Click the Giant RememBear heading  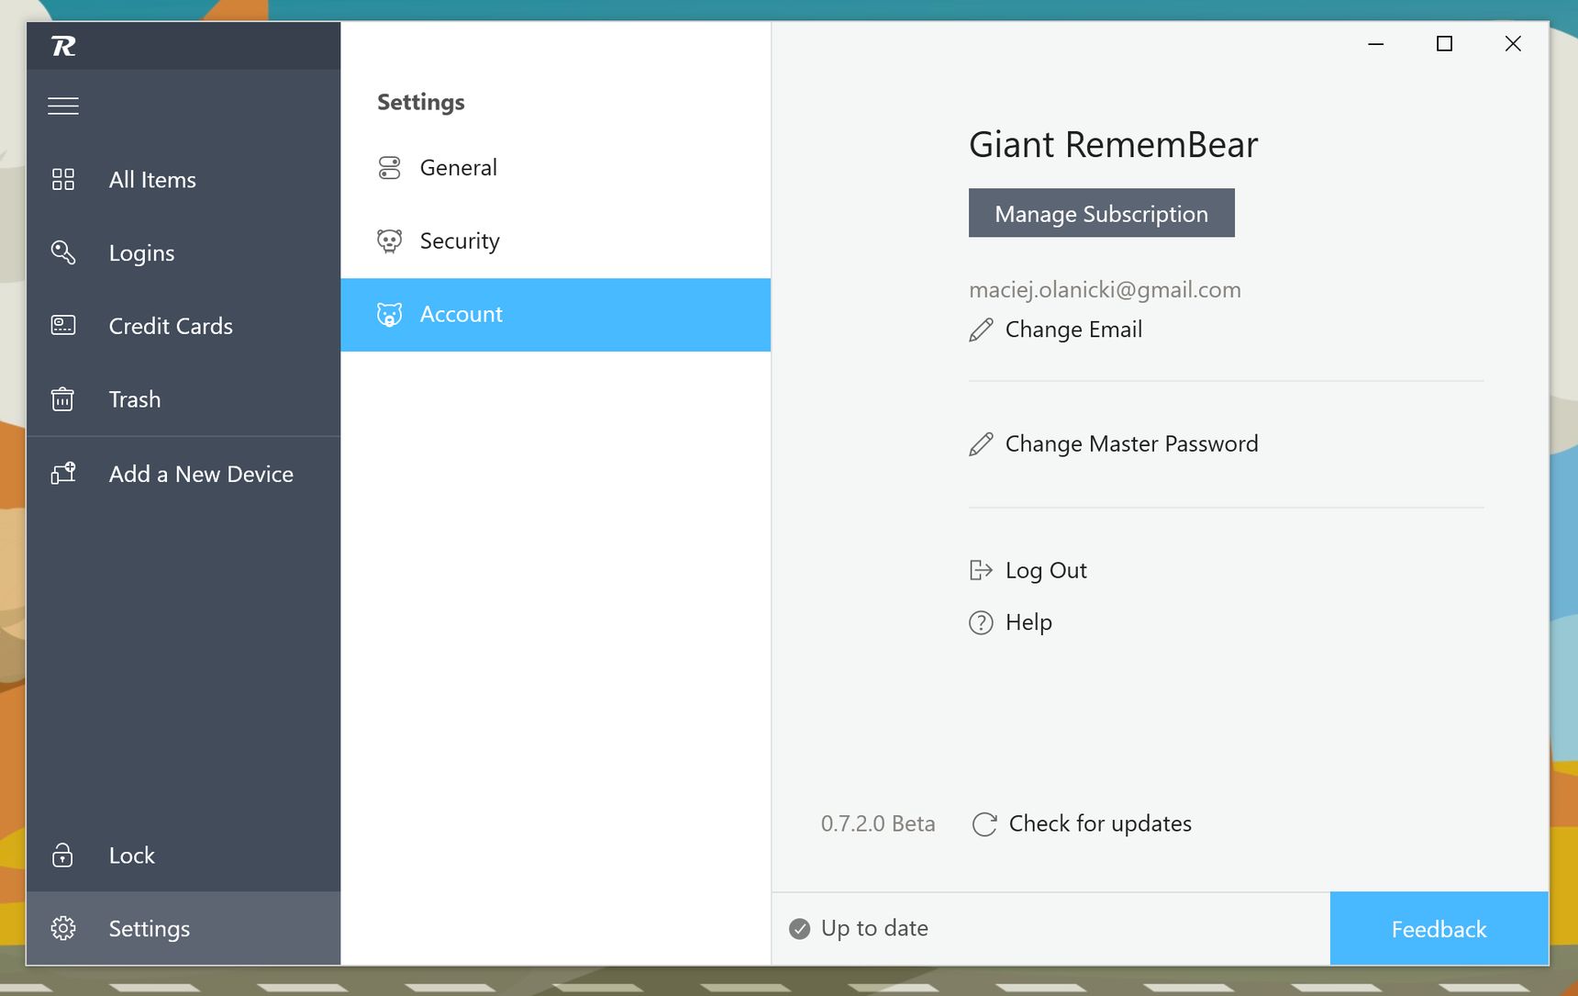click(1113, 145)
